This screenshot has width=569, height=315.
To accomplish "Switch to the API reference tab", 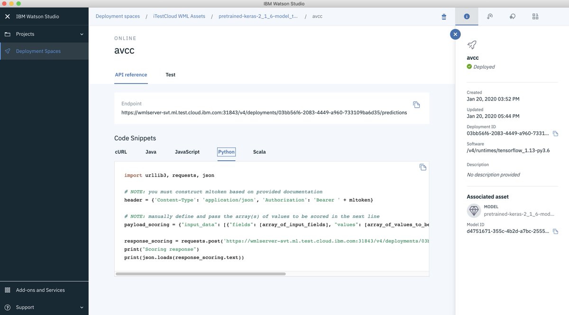I will pyautogui.click(x=131, y=75).
